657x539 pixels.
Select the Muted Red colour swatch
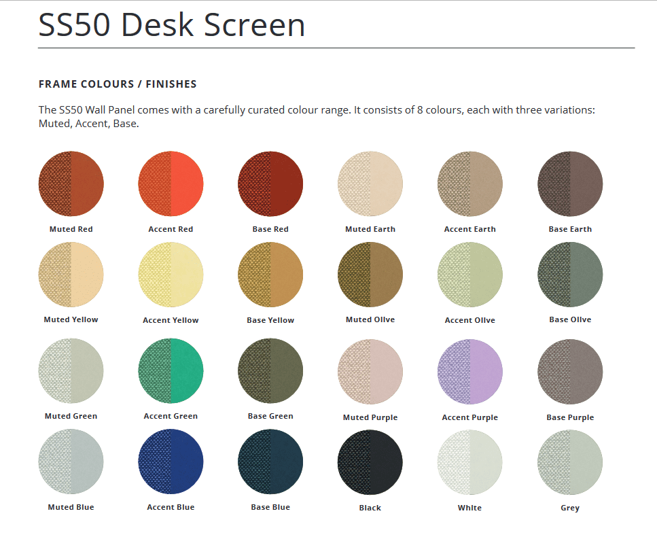click(x=71, y=184)
